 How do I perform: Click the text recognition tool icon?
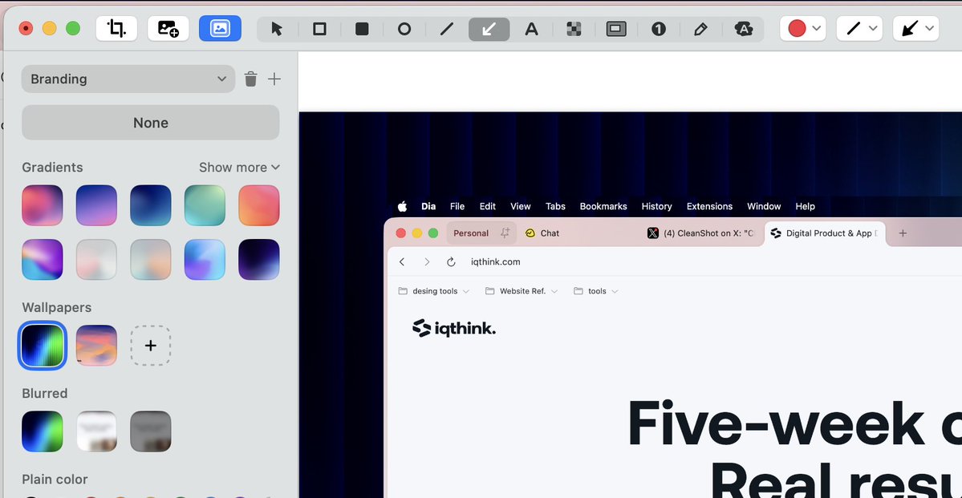(x=743, y=29)
